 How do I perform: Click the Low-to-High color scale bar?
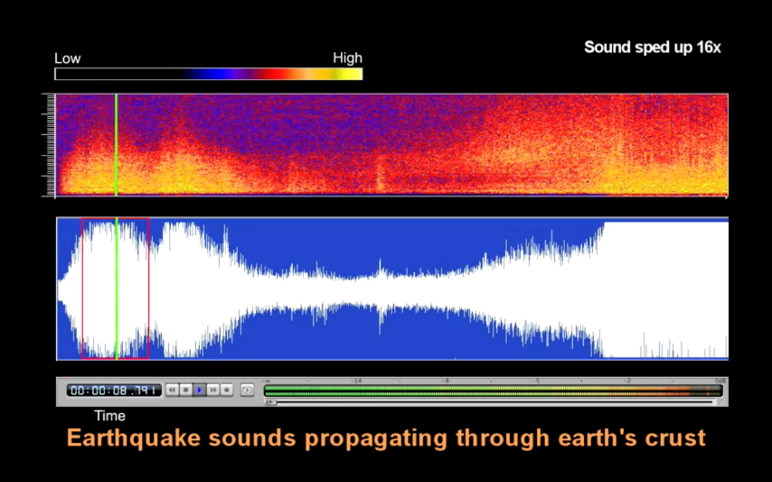coord(208,74)
